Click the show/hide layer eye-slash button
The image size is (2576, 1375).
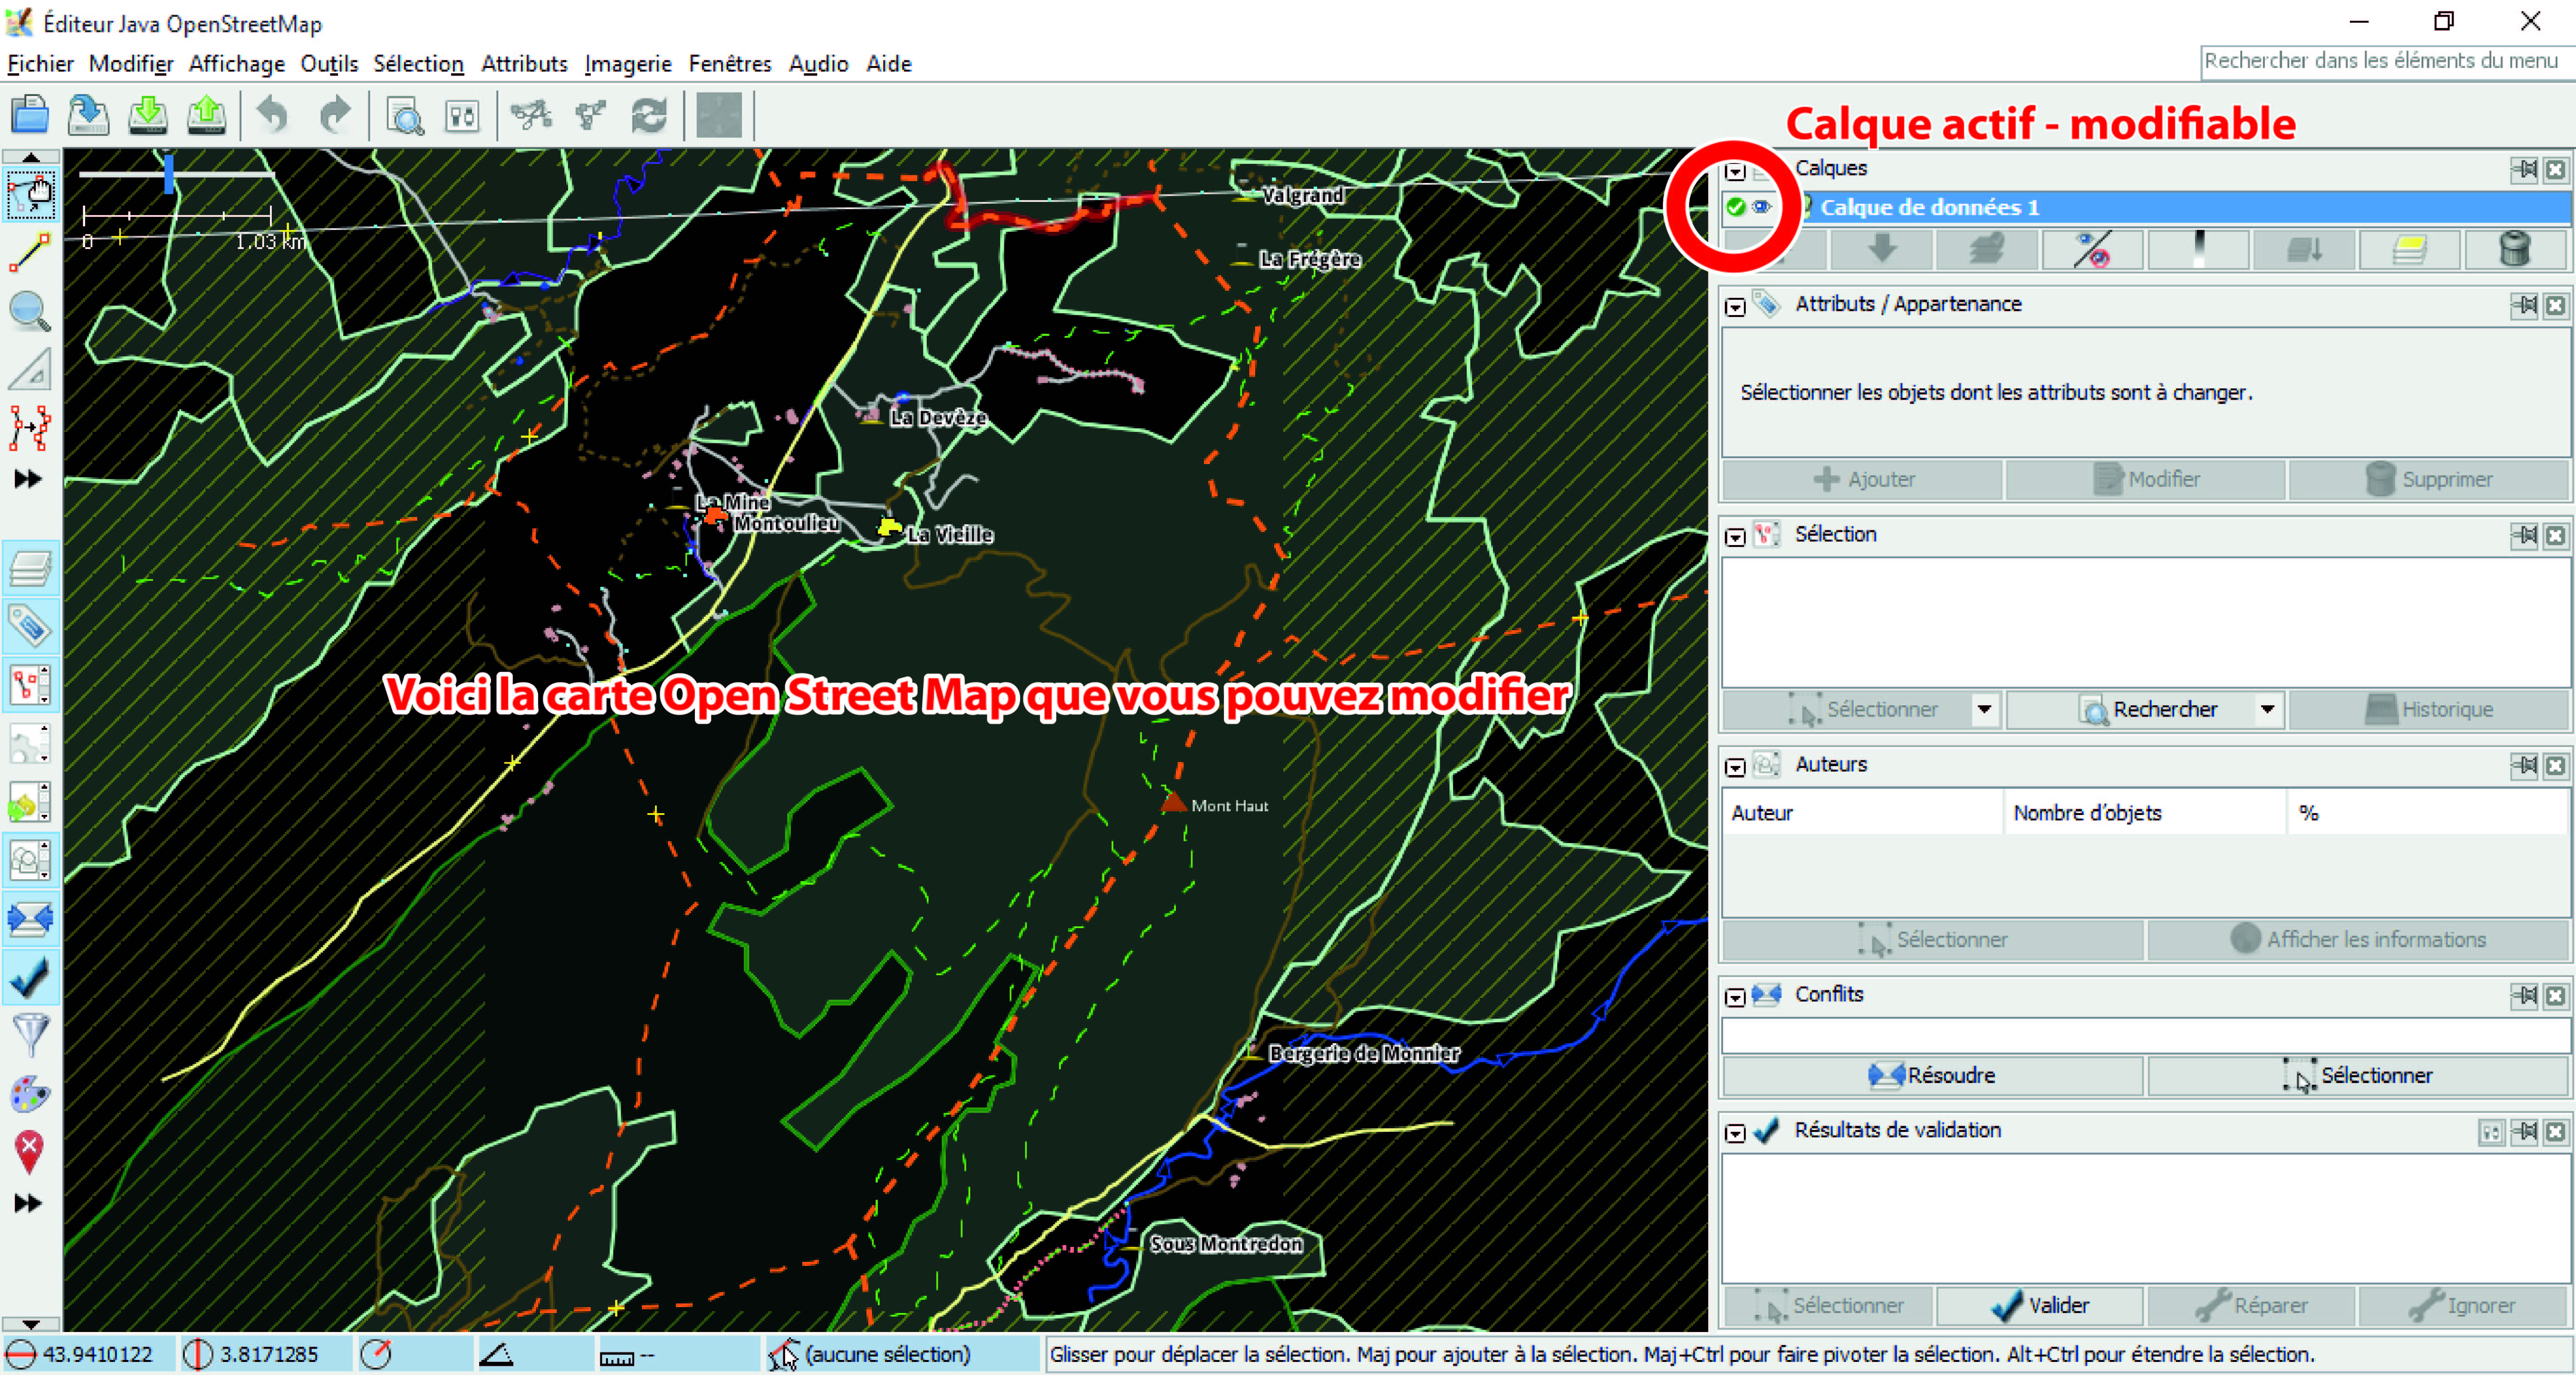tap(2093, 249)
